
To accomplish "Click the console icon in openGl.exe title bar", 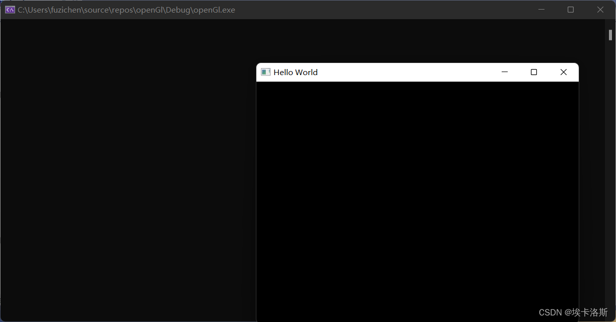I will pos(10,10).
